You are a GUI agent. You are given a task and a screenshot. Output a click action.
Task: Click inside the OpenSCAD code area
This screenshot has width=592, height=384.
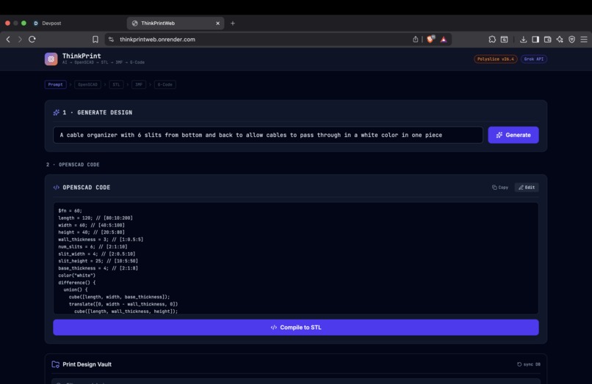[x=295, y=258]
